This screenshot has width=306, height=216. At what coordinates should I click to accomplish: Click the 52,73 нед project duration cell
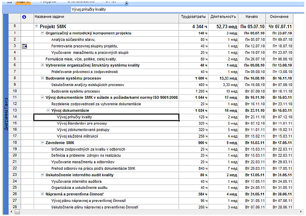[223, 26]
